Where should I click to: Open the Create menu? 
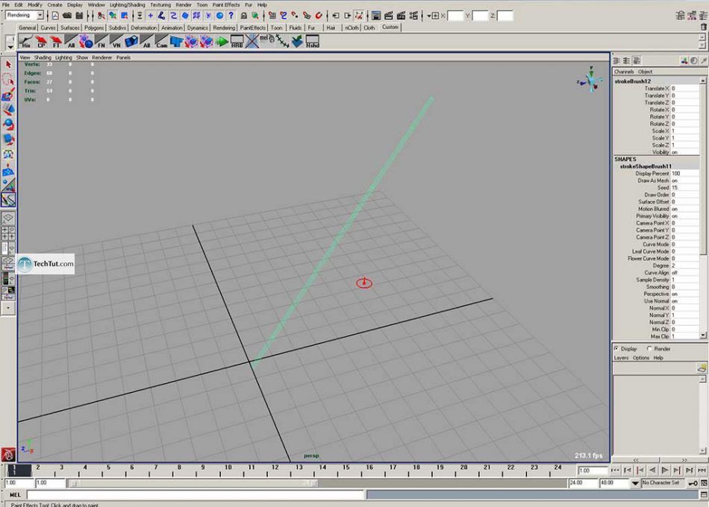[x=54, y=4]
